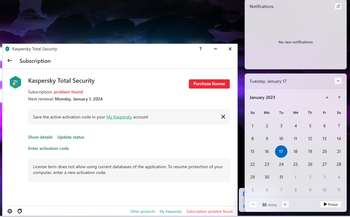Image resolution: width=350 pixels, height=217 pixels.
Task: Click Show details link
Action: [40, 137]
